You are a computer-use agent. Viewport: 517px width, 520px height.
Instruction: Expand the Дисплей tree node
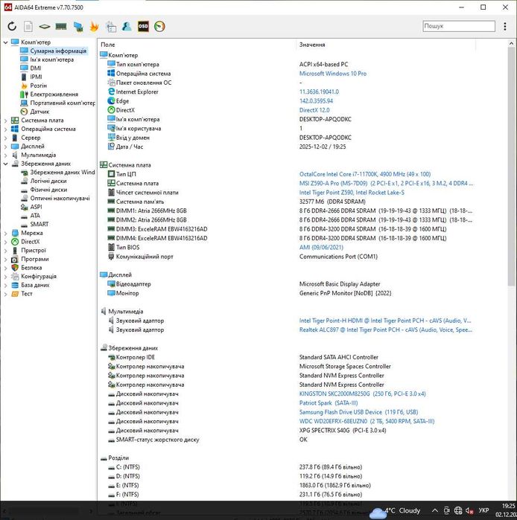(6, 147)
